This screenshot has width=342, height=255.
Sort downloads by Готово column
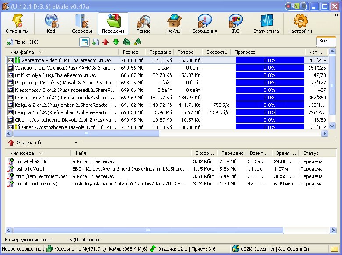pyautogui.click(x=188, y=52)
